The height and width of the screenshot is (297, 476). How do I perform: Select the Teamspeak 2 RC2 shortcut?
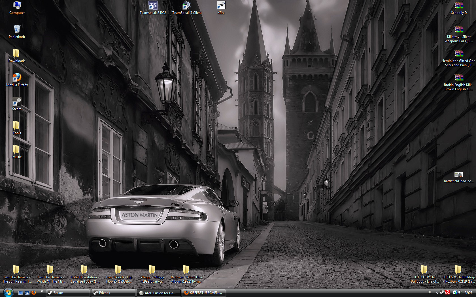[x=153, y=8]
